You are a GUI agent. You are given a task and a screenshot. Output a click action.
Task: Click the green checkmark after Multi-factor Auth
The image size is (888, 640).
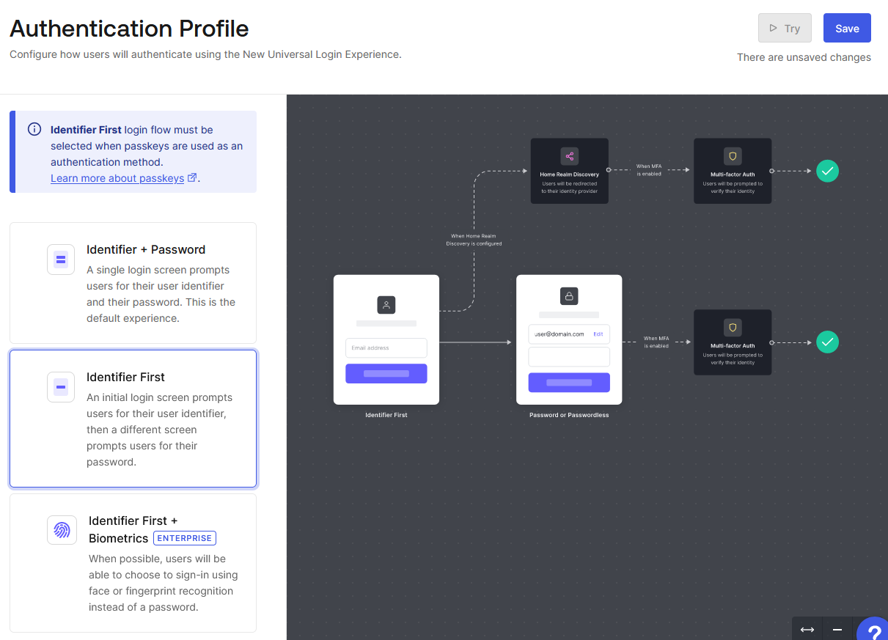[x=827, y=171]
